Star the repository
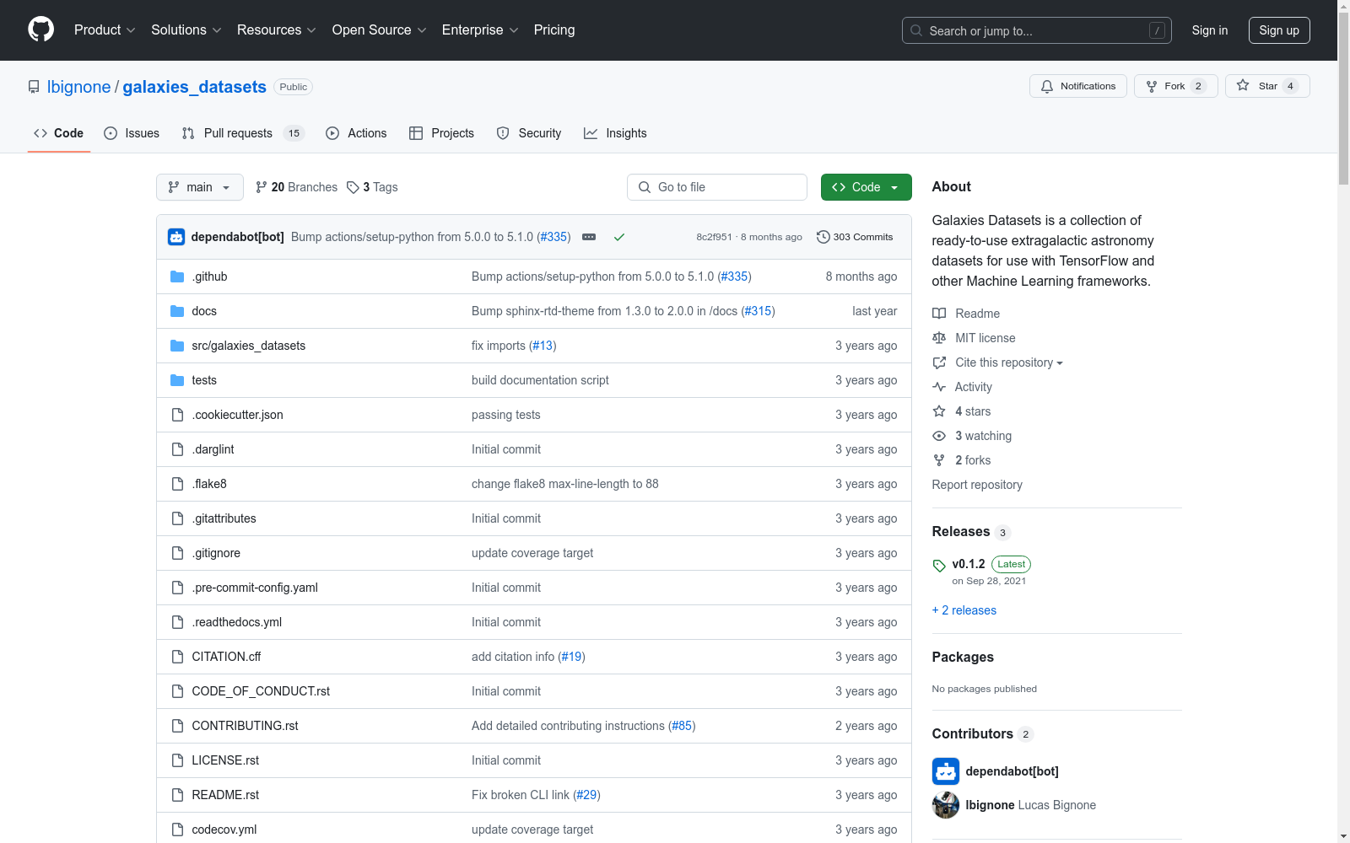The height and width of the screenshot is (843, 1350). 1267,86
